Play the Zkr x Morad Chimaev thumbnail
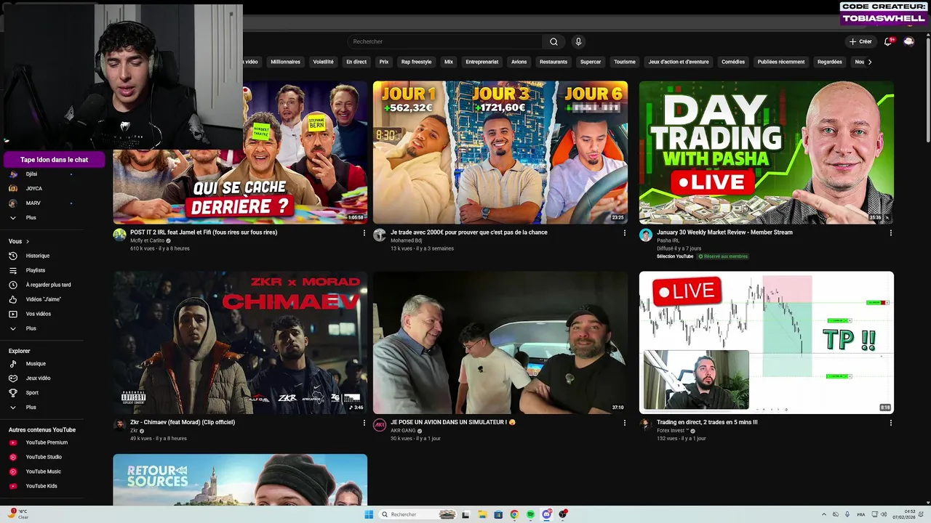This screenshot has height=523, width=931. point(240,343)
